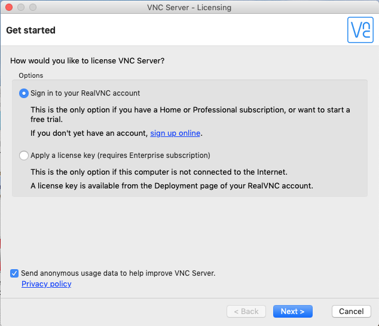Click the VNC Server - Licensing title bar

coord(189,8)
